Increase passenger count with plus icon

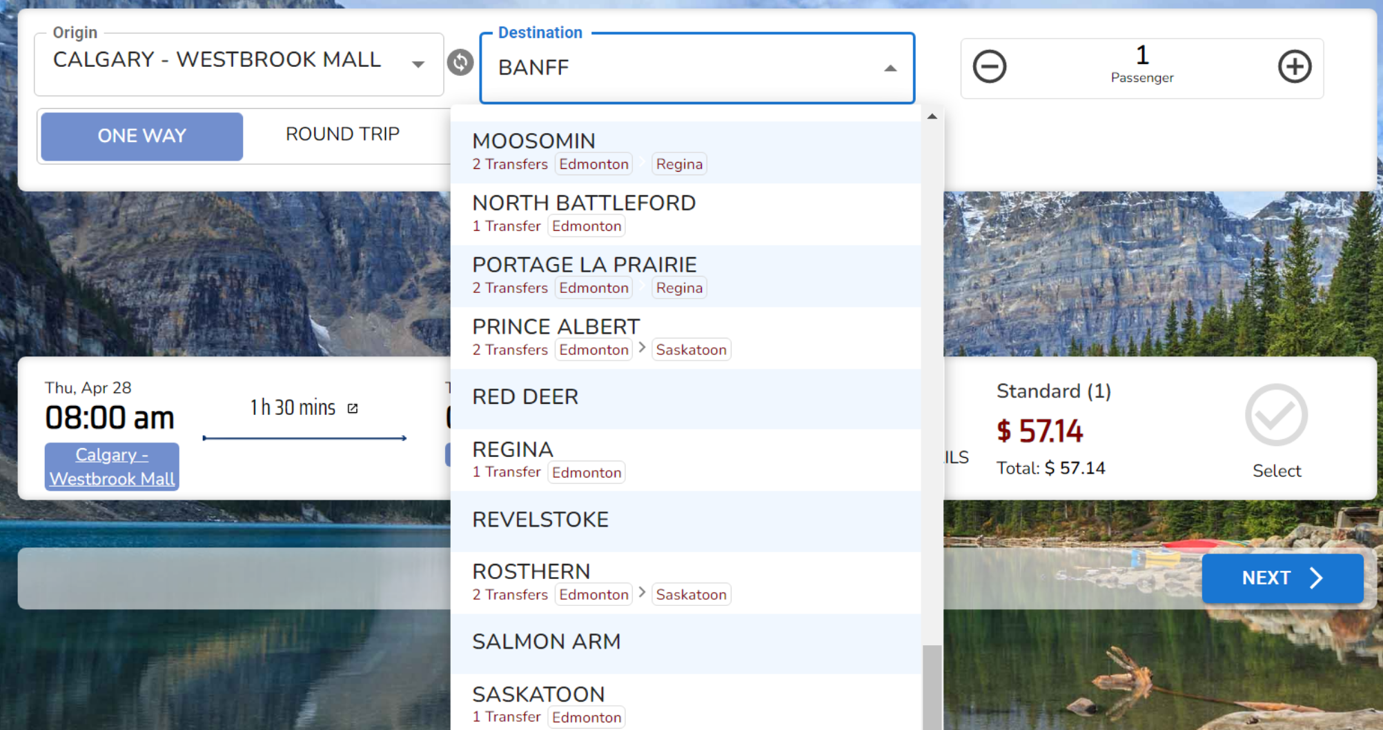tap(1295, 67)
